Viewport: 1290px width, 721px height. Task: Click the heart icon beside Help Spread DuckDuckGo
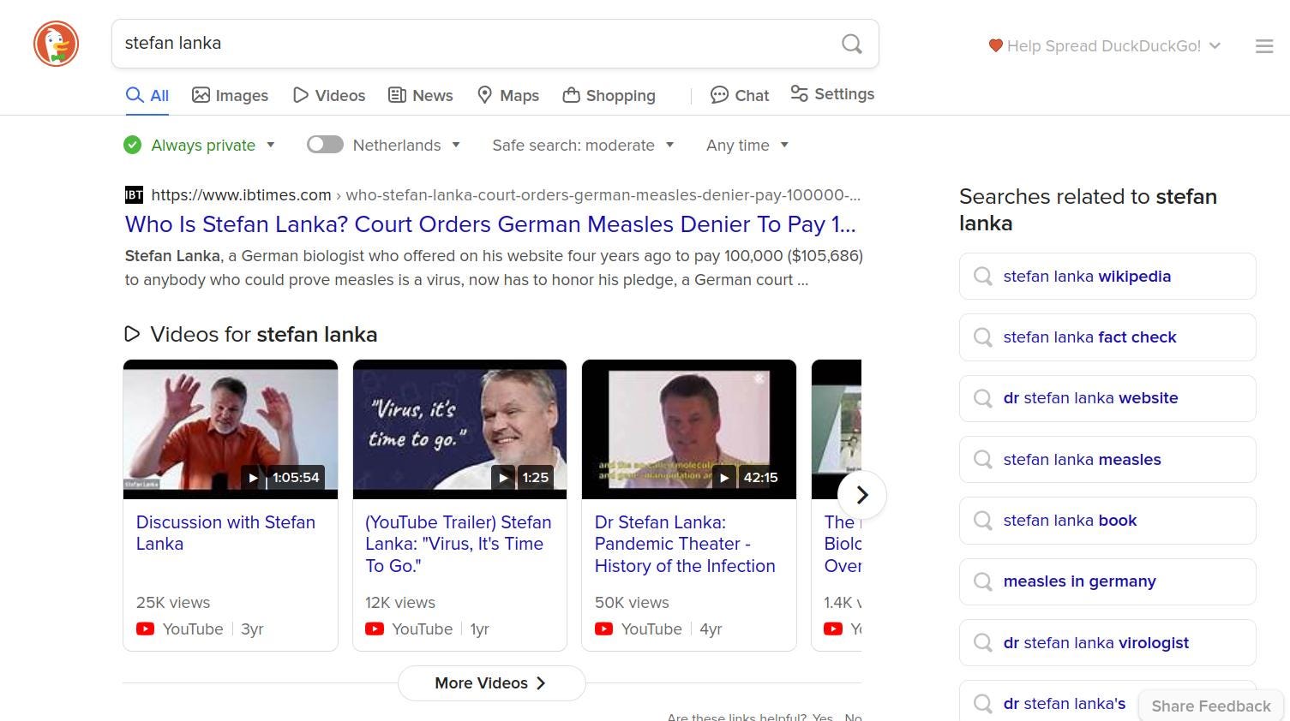[x=995, y=45]
